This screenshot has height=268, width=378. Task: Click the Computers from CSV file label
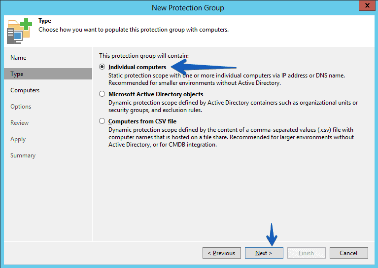(x=142, y=121)
